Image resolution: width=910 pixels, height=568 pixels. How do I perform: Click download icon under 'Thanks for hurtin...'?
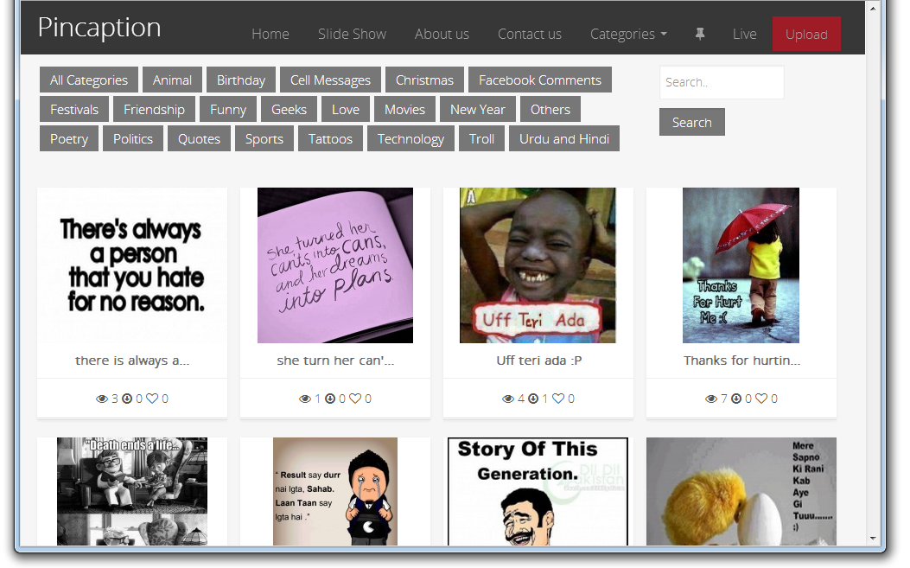(736, 399)
